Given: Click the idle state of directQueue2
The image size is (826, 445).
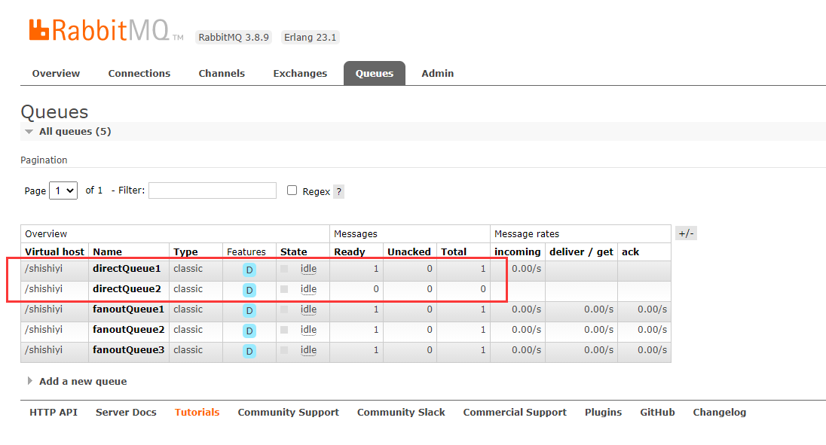Looking at the screenshot, I should (308, 289).
